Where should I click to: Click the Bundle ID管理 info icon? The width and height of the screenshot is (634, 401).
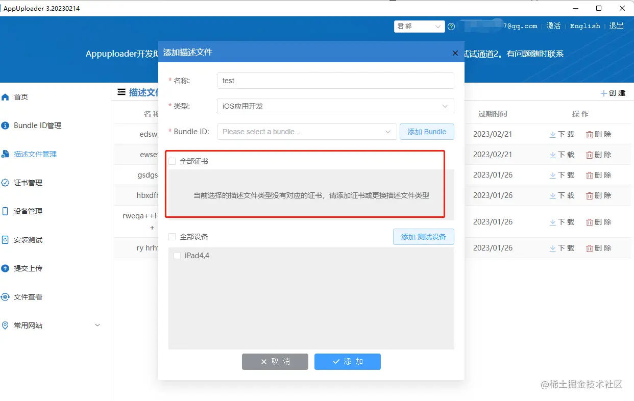click(x=6, y=126)
